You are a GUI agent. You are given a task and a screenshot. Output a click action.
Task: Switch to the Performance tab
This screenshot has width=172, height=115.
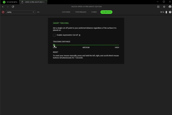tap(81, 12)
